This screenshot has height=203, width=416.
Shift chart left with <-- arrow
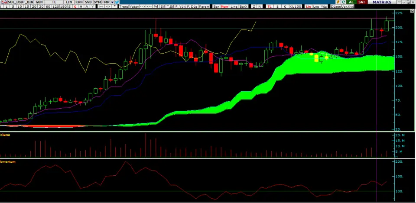tap(149, 7)
